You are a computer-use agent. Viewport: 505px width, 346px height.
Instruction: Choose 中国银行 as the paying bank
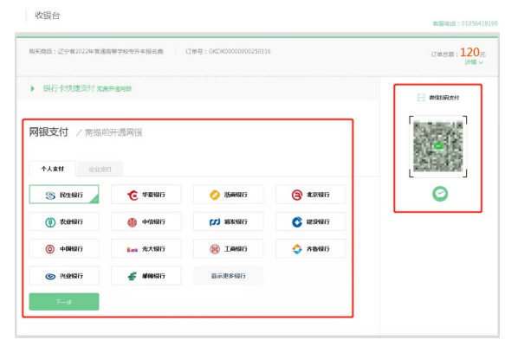click(64, 248)
